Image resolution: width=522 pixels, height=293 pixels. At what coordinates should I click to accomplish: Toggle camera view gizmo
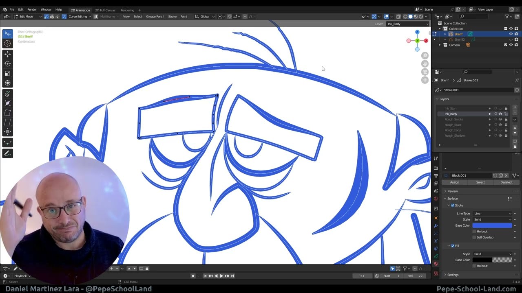(x=425, y=72)
